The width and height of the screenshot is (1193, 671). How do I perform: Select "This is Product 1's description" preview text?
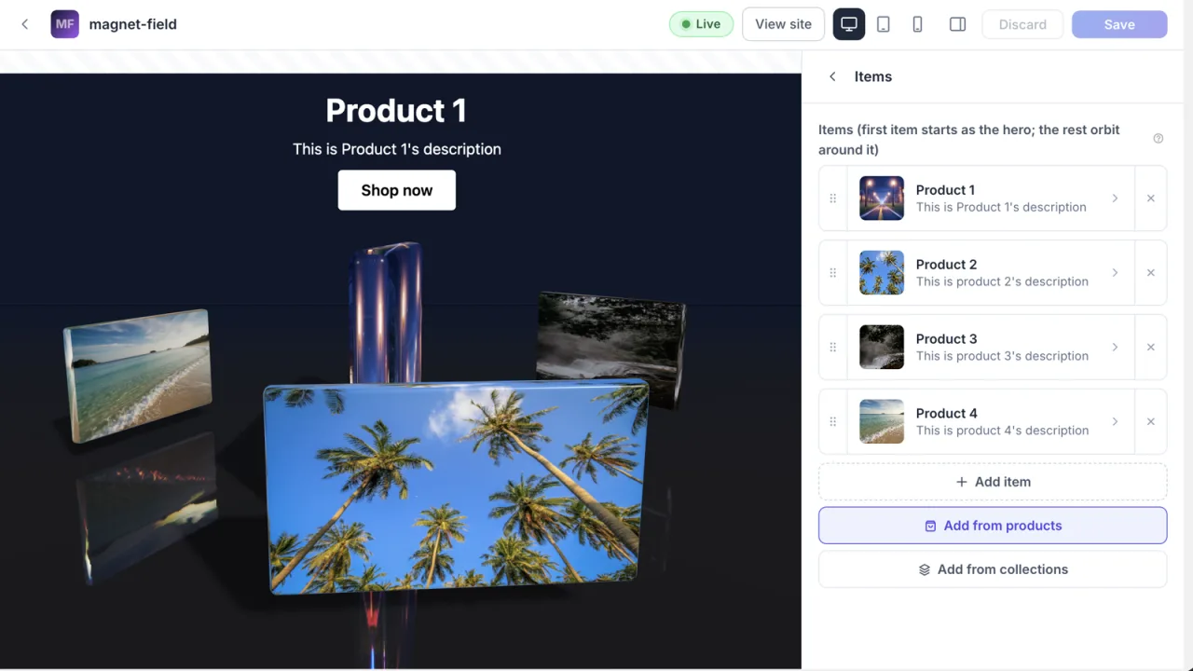click(397, 149)
